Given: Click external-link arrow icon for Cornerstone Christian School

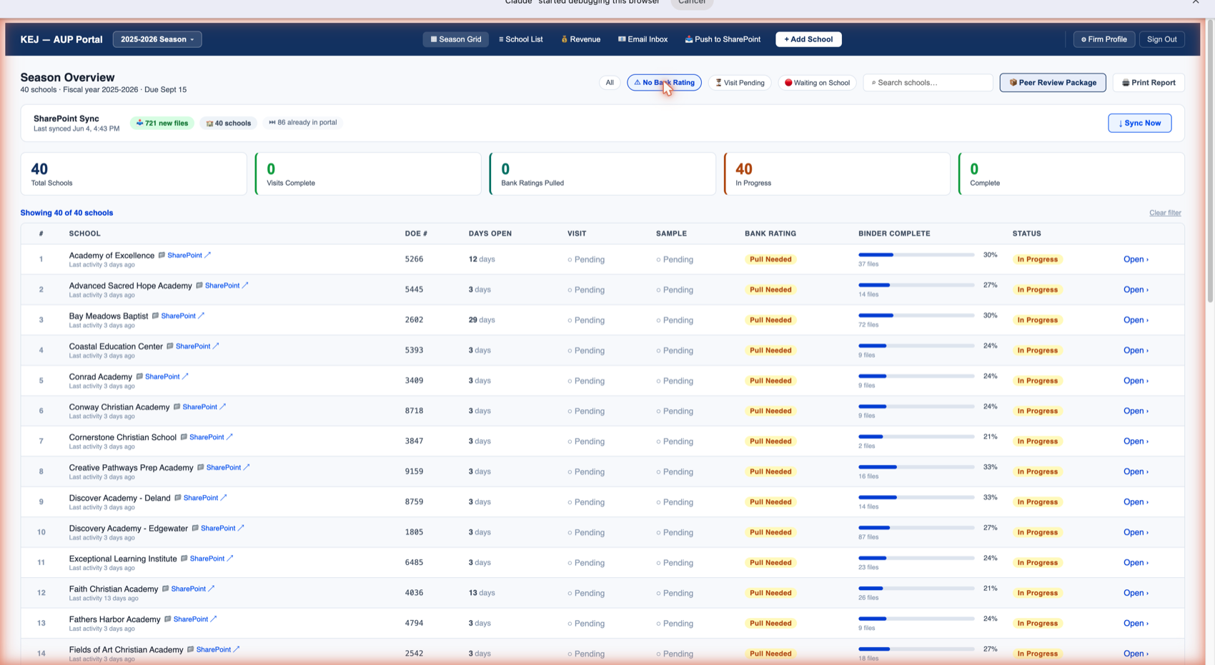Looking at the screenshot, I should click(229, 437).
